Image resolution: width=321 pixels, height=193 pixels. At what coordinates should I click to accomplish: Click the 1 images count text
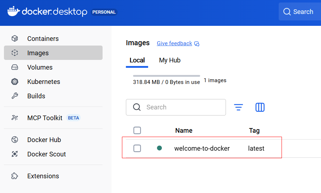[215, 80]
